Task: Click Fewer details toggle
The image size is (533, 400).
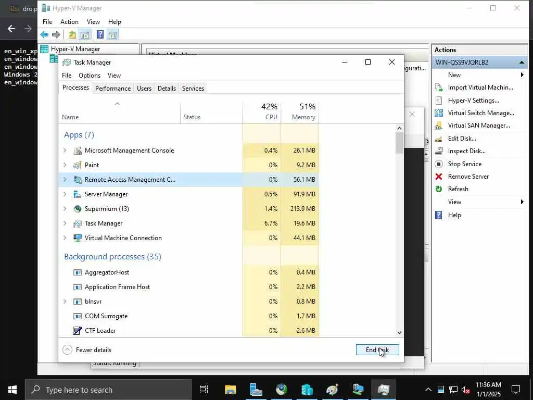Action: (x=87, y=349)
